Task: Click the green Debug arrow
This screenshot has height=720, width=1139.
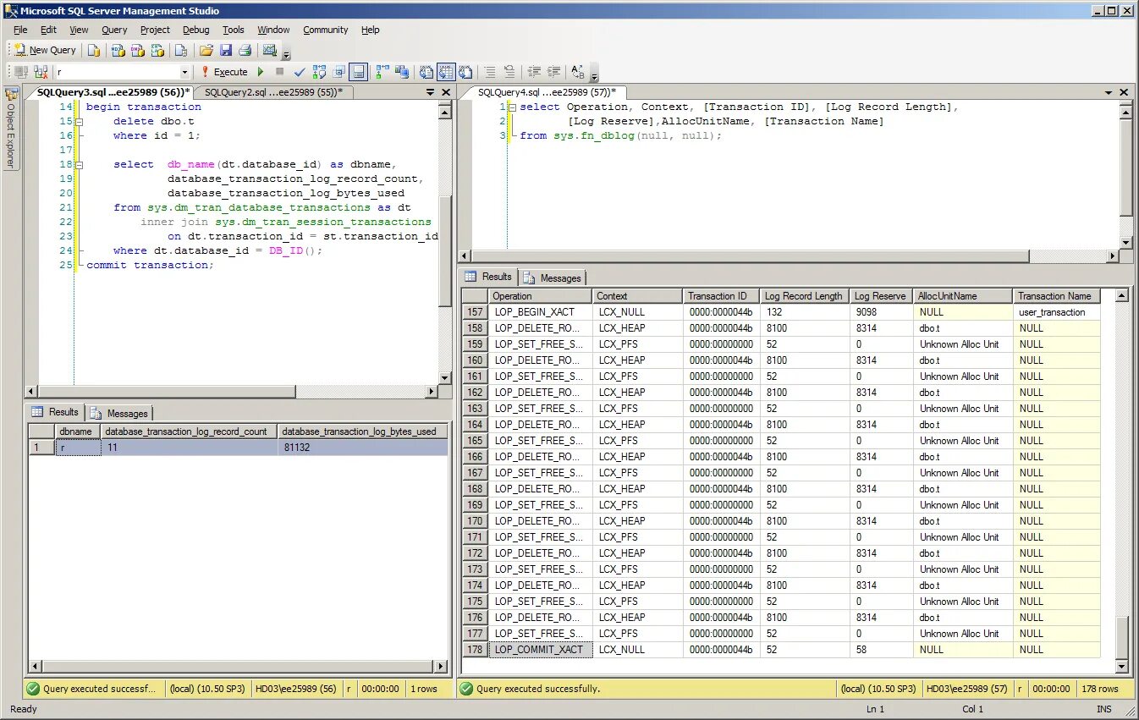Action: pos(261,72)
